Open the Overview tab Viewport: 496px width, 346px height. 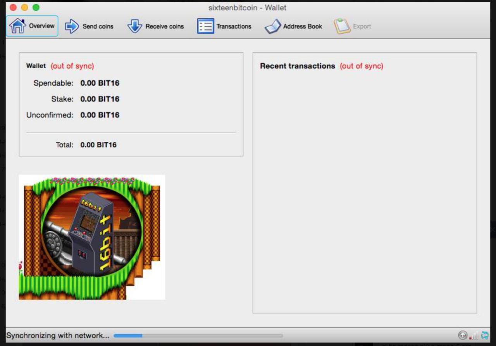(x=32, y=26)
